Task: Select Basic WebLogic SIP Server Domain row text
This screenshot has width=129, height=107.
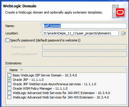Action: pyautogui.click(x=45, y=75)
